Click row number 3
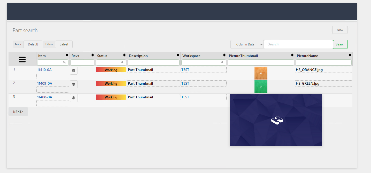Screen dimensions: 371x173 coord(14,97)
